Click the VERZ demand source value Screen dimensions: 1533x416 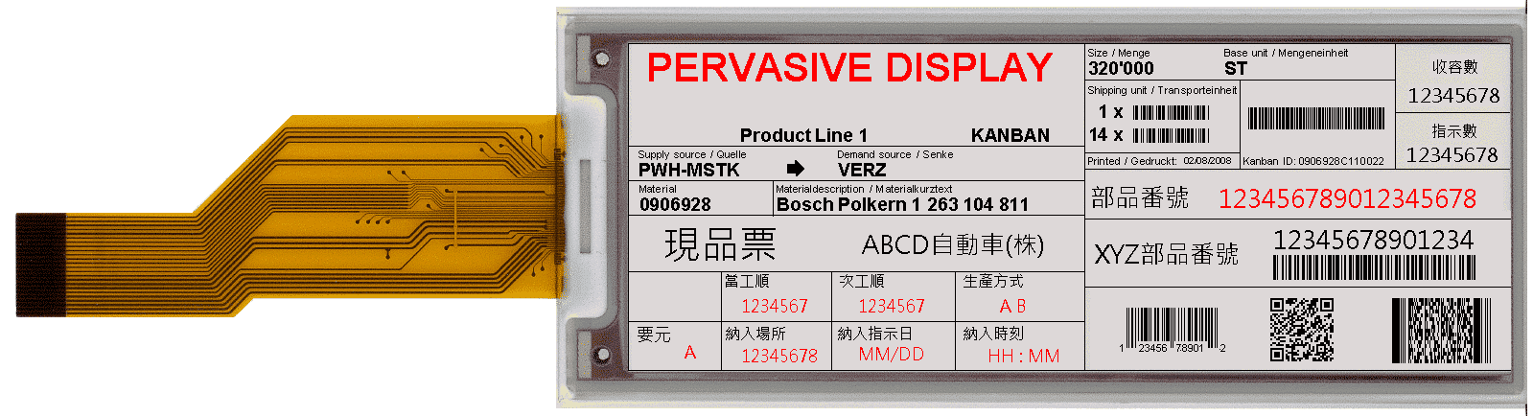(x=861, y=170)
